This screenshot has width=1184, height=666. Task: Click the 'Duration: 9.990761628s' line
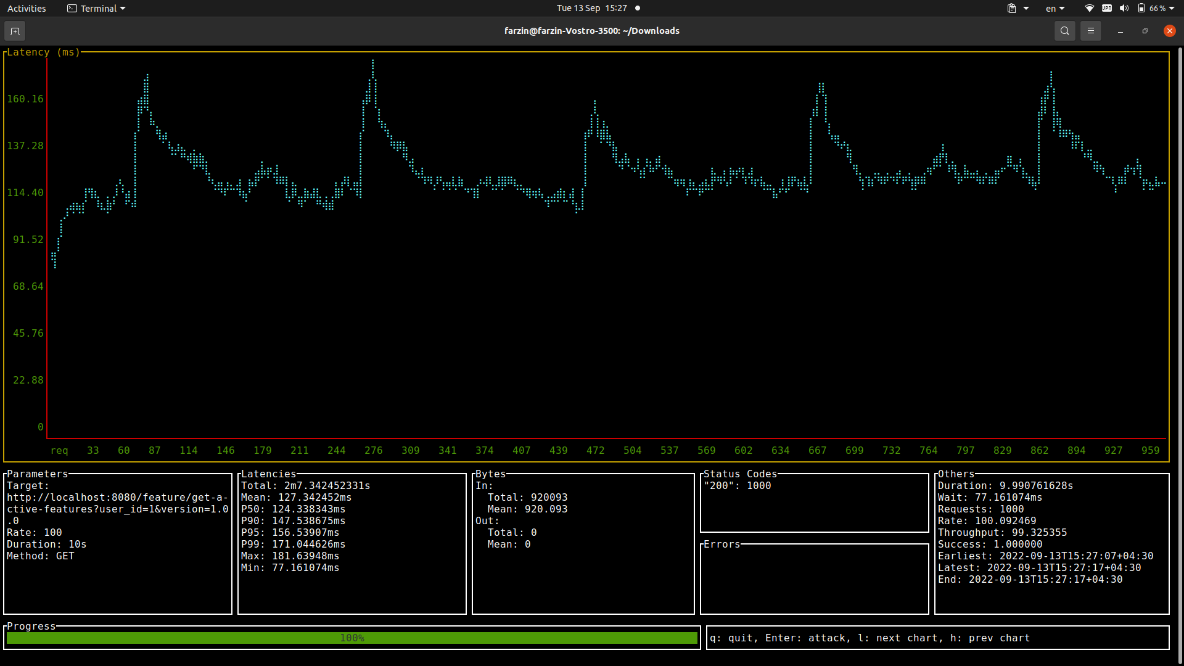(1006, 486)
